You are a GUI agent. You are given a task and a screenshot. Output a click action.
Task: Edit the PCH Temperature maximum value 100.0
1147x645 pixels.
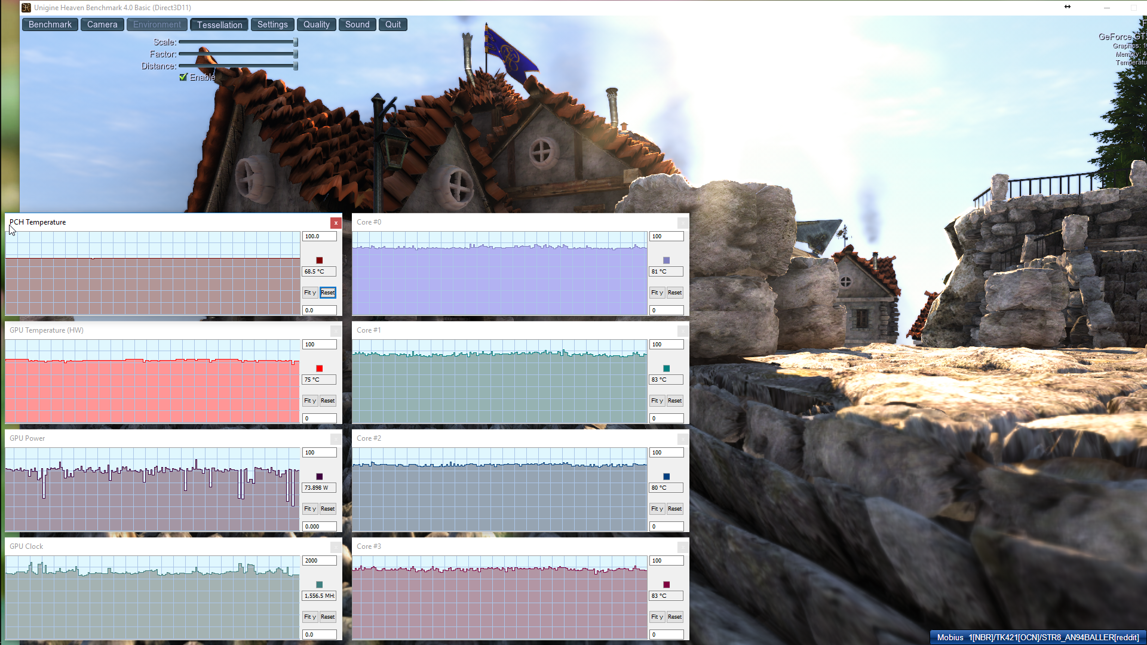[320, 236]
